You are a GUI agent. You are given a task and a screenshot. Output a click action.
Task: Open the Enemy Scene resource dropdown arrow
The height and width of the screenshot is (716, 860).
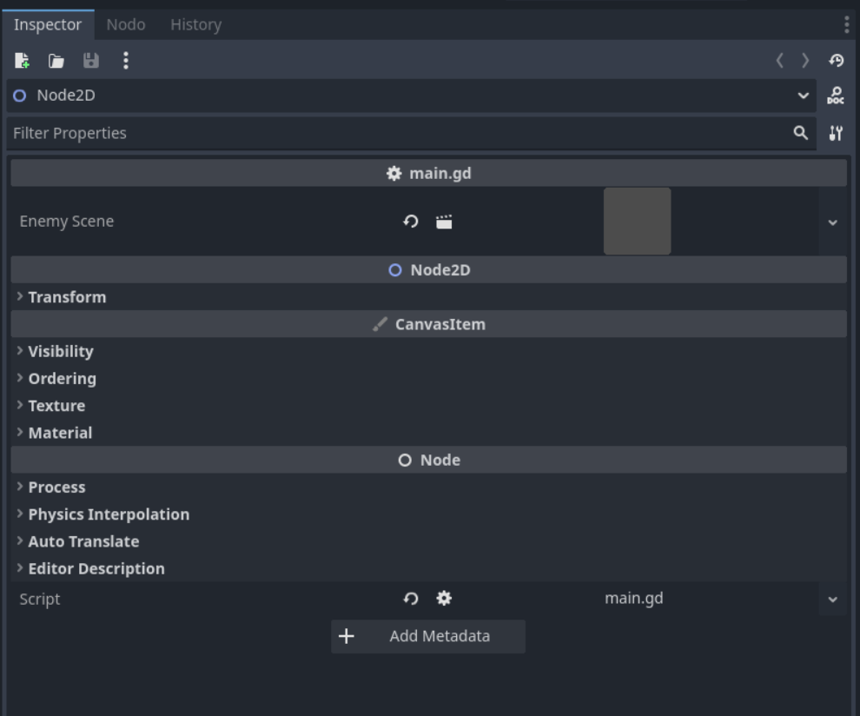coord(832,222)
